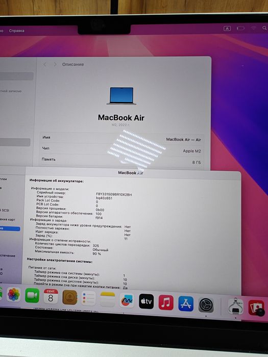Viewport: 268px width, 357px height.
Task: Click the 'Память' row label
Action: [48, 159]
